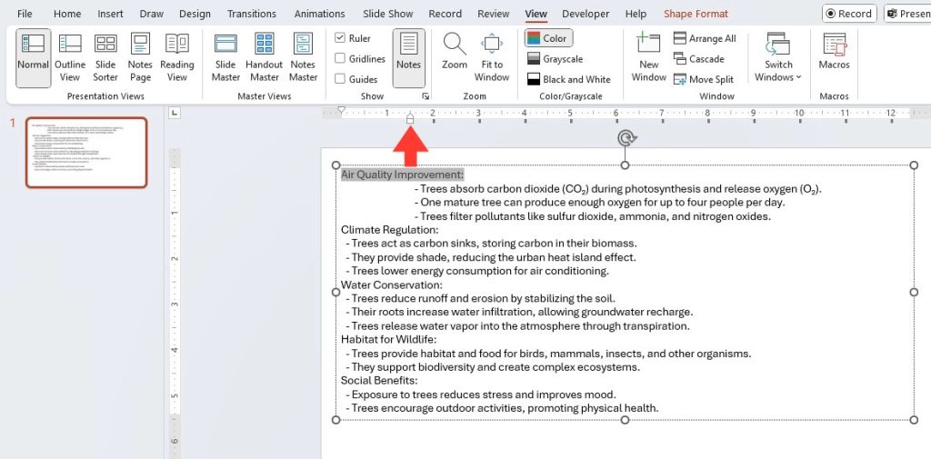Open Show group dialog launcher

pyautogui.click(x=425, y=96)
